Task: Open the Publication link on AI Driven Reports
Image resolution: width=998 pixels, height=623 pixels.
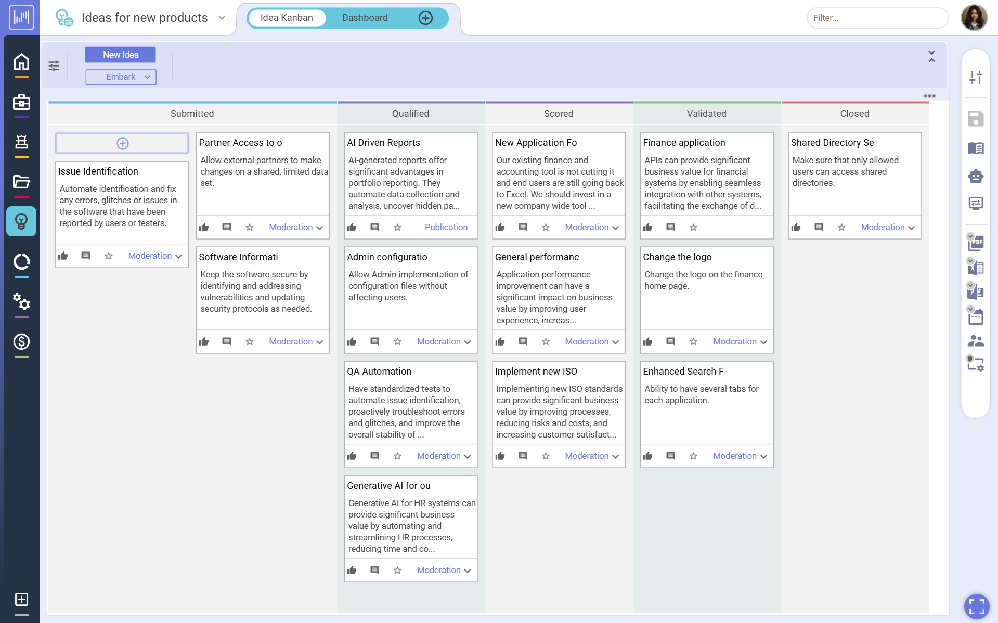Action: click(446, 227)
